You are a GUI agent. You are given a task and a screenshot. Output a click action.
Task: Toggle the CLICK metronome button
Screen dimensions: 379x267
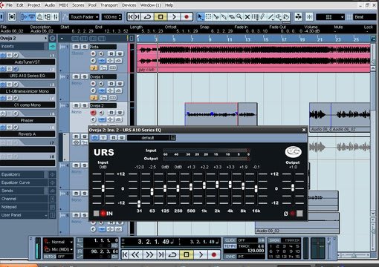tap(230, 240)
